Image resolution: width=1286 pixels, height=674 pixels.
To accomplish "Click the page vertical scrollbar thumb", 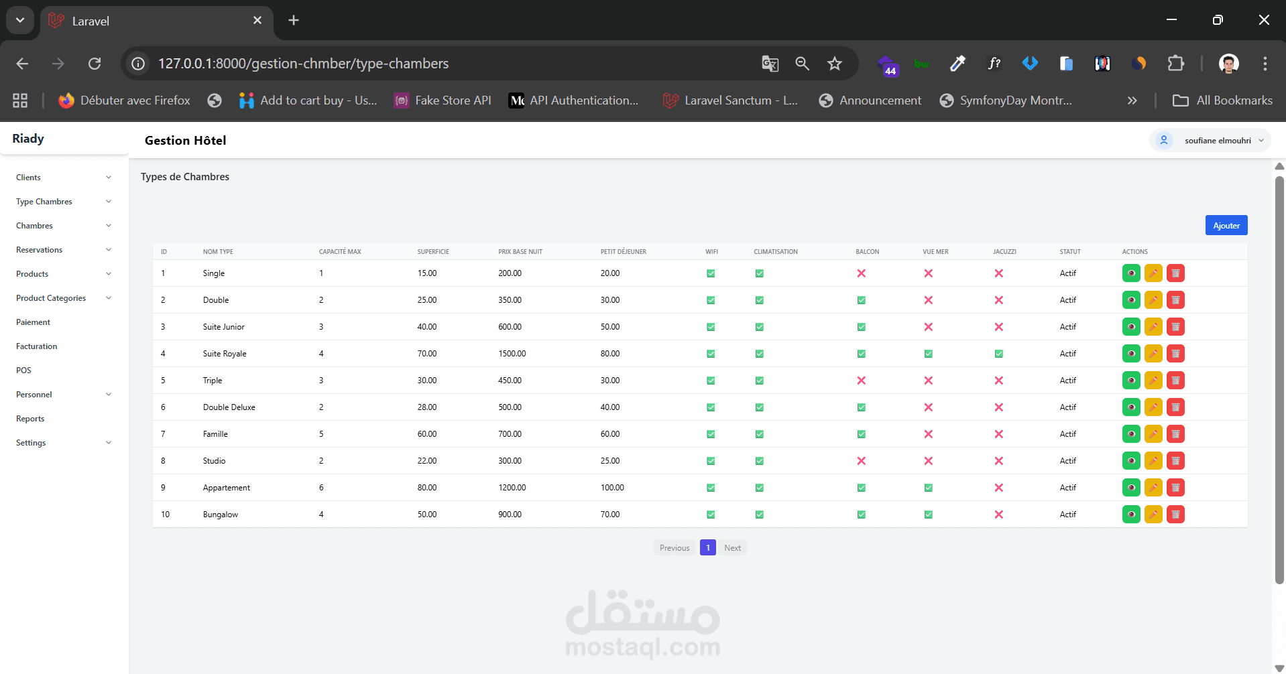I will 1279,379.
